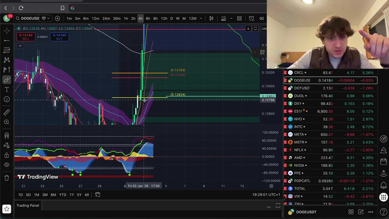Expand the timeframe dropdown after 12M
The height and width of the screenshot is (219, 389).
point(201,19)
